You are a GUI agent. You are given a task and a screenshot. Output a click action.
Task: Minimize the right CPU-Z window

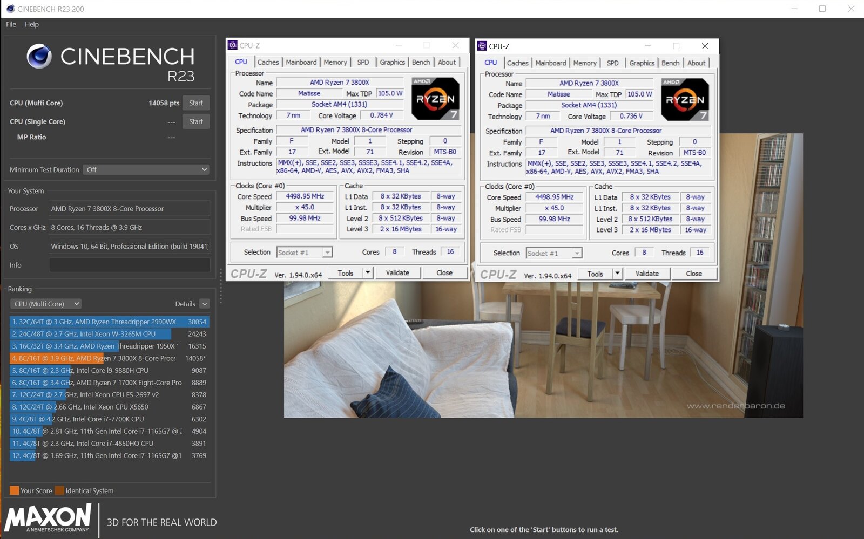pyautogui.click(x=648, y=46)
